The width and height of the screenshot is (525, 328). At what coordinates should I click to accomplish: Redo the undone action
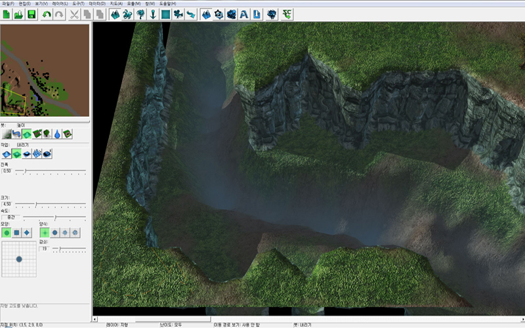[59, 14]
